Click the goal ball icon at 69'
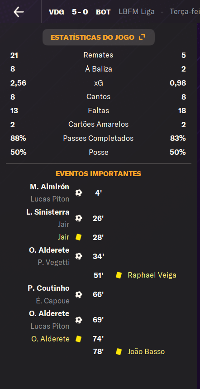This screenshot has width=200, height=389. point(79,320)
